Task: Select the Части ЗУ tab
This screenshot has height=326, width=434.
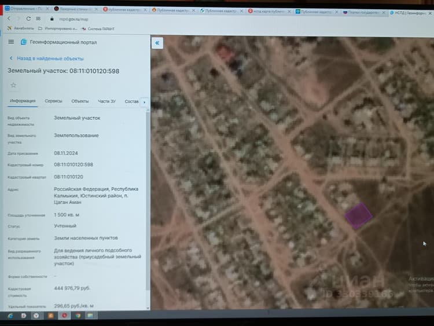Action: pos(106,101)
